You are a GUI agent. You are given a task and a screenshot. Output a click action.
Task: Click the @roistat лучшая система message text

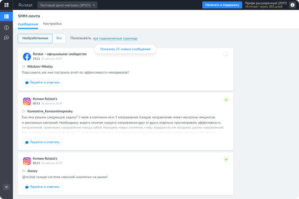coord(65,177)
